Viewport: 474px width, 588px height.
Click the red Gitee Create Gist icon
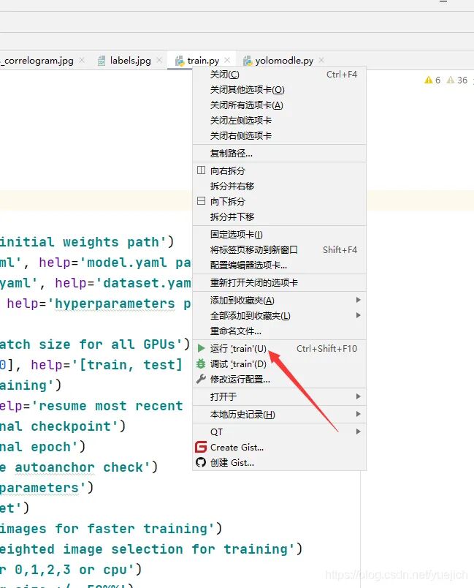(x=201, y=447)
